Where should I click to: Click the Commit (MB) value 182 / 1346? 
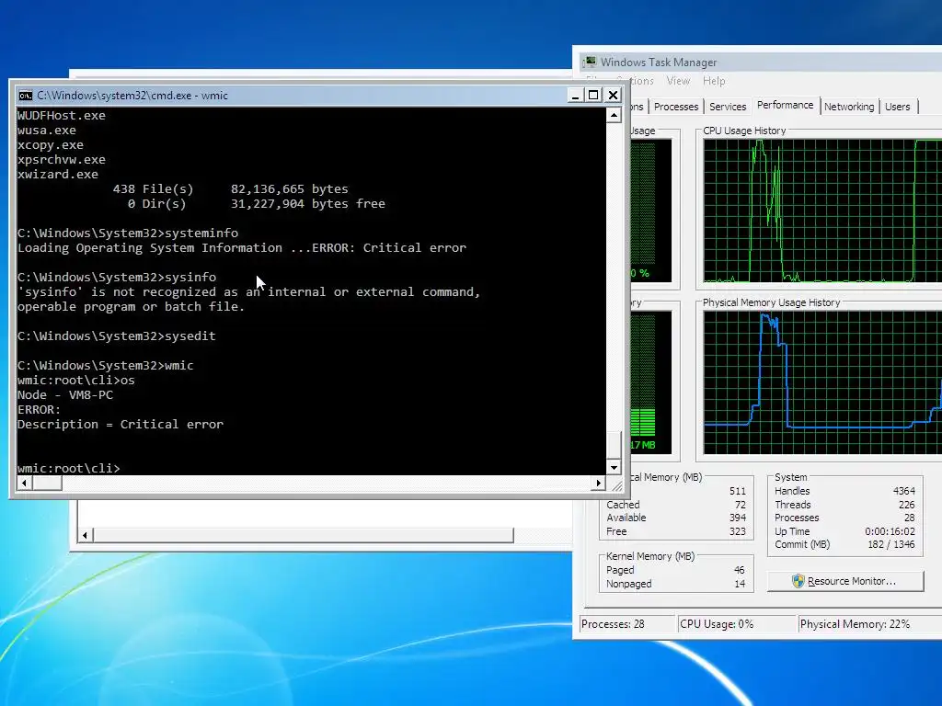point(890,544)
